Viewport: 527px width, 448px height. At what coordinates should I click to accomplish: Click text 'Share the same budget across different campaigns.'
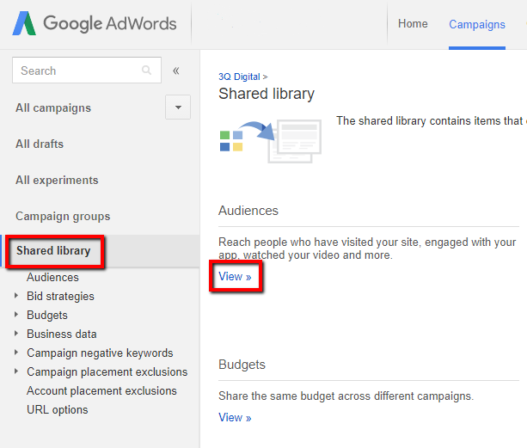point(346,396)
